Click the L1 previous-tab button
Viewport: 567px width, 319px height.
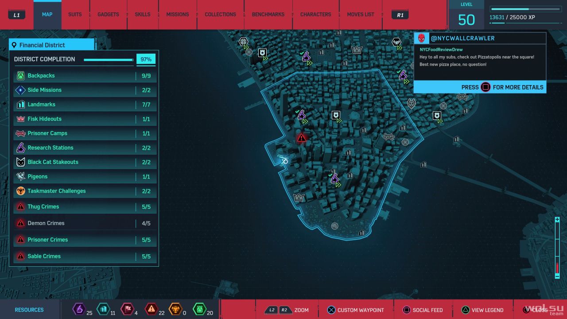17,15
